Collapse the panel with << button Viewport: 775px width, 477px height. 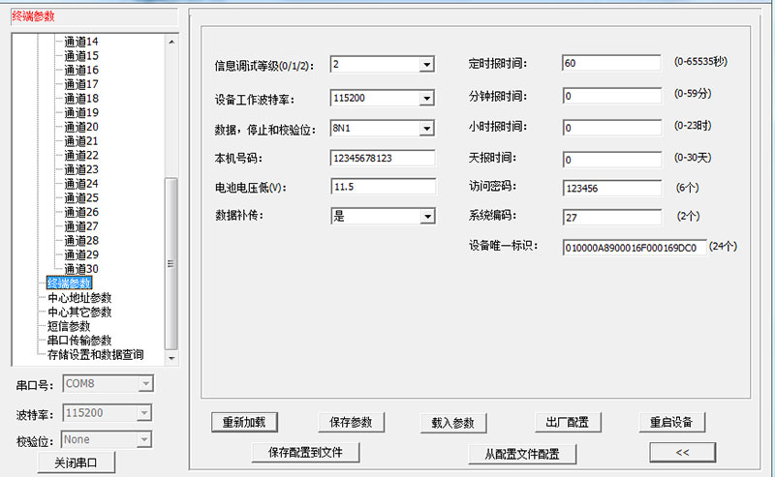pyautogui.click(x=682, y=452)
